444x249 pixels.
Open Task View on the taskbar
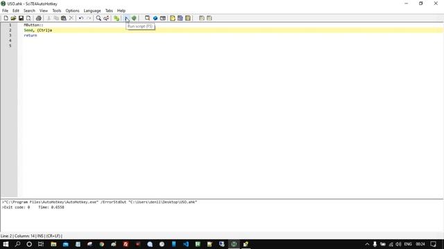click(41, 244)
